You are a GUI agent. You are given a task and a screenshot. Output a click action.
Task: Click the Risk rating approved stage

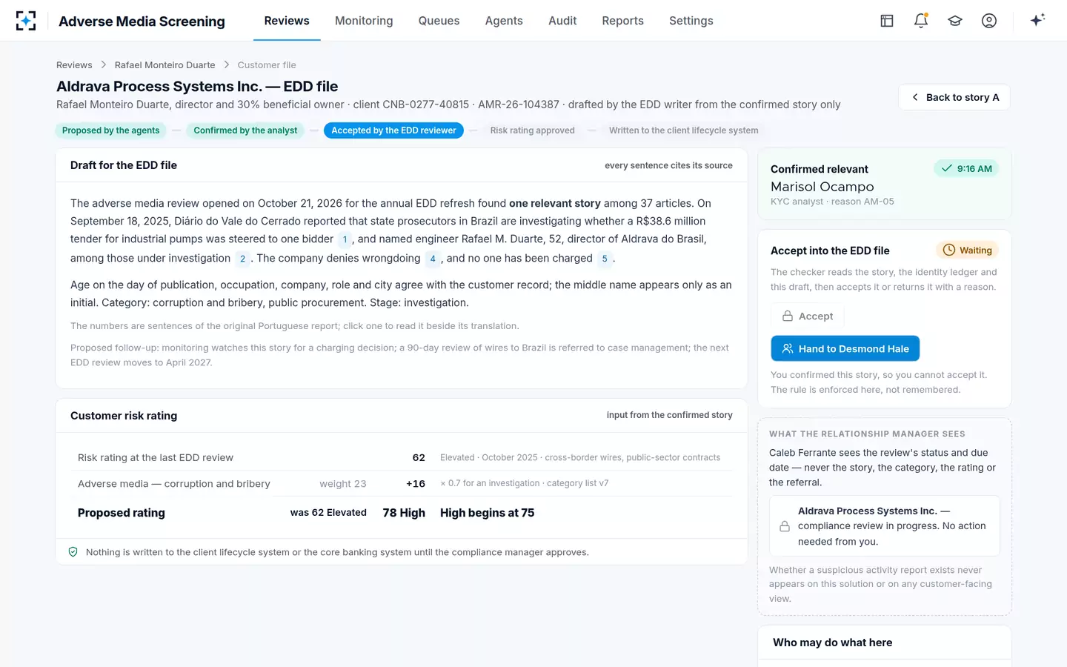pos(533,130)
